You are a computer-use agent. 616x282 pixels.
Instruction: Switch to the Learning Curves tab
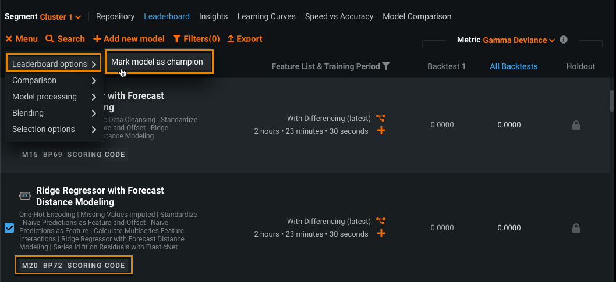[x=266, y=17]
